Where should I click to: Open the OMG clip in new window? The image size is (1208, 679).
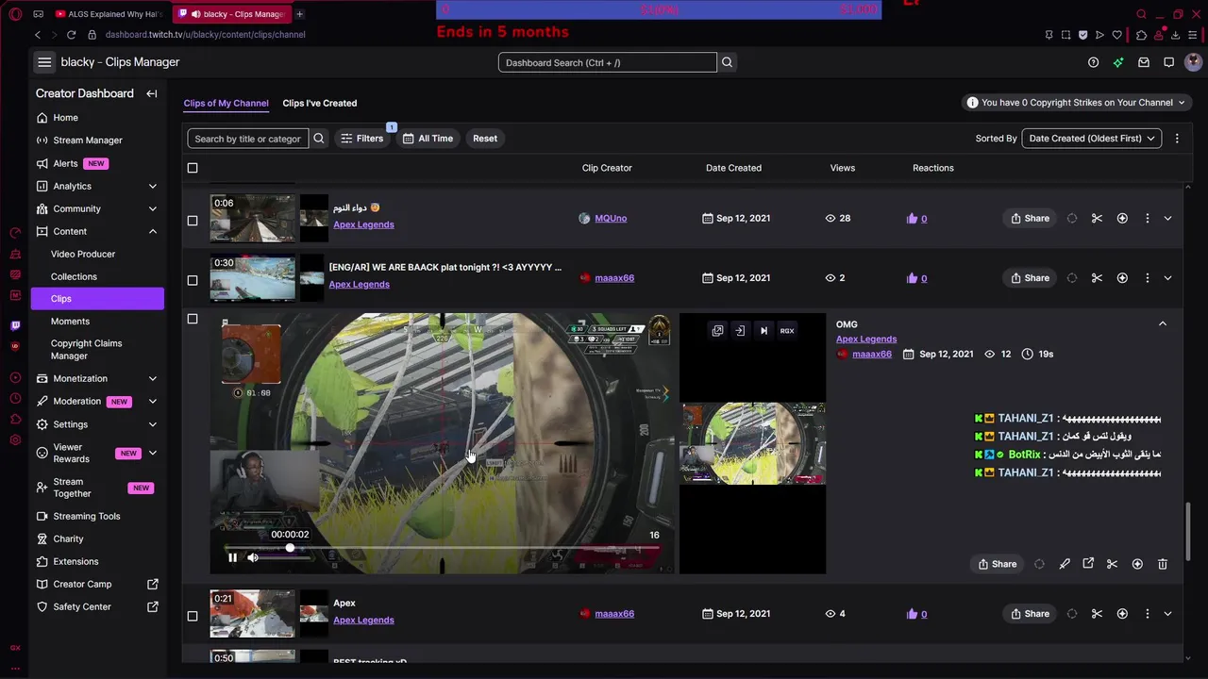[x=1088, y=564]
